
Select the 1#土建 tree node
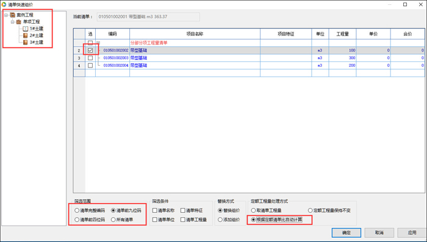tap(37, 29)
